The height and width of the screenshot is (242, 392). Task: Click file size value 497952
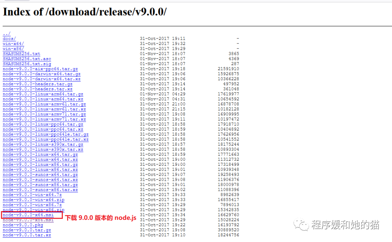pyautogui.click(x=231, y=84)
